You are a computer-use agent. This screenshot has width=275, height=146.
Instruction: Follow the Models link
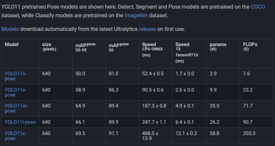click(x=10, y=29)
